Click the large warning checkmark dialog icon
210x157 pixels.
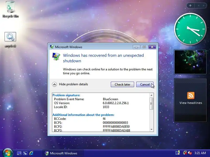pos(56,57)
